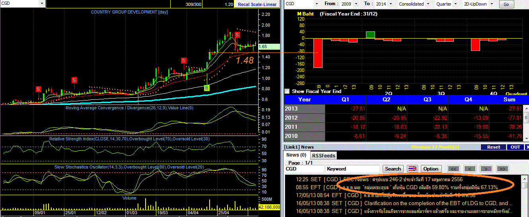Click the large red 09 Q1 bar
The height and width of the screenshot is (217, 529).
point(318,53)
